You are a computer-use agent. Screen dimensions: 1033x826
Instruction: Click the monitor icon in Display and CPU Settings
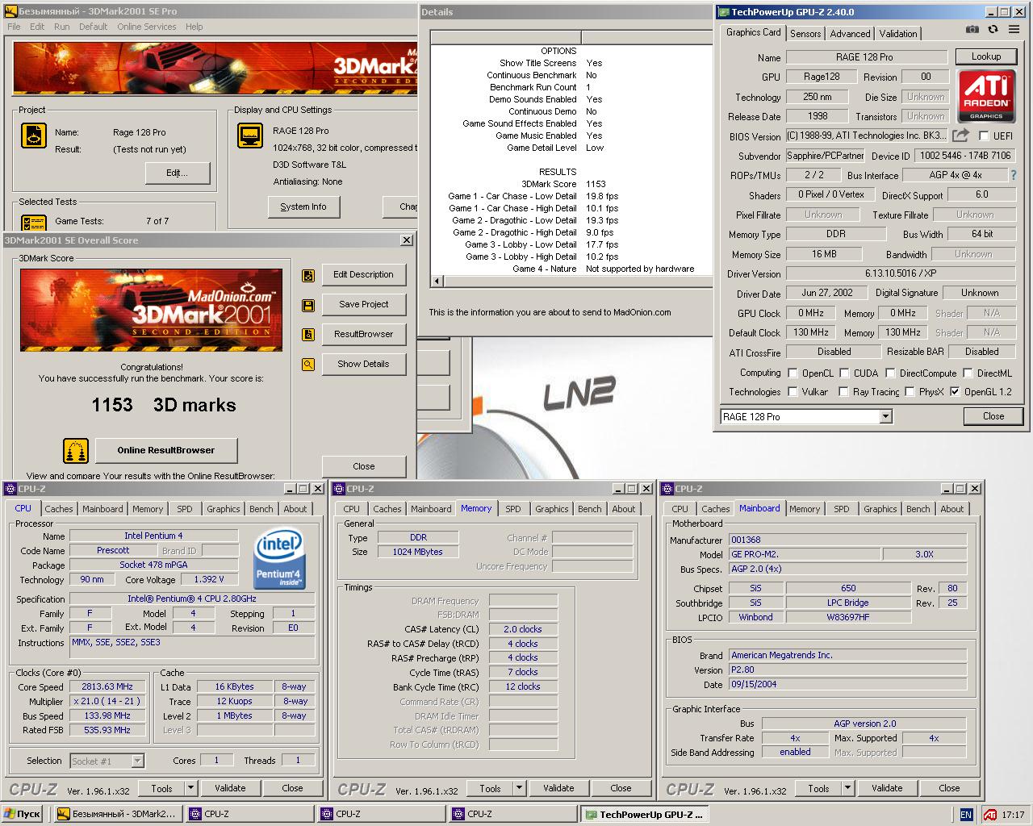pyautogui.click(x=250, y=136)
